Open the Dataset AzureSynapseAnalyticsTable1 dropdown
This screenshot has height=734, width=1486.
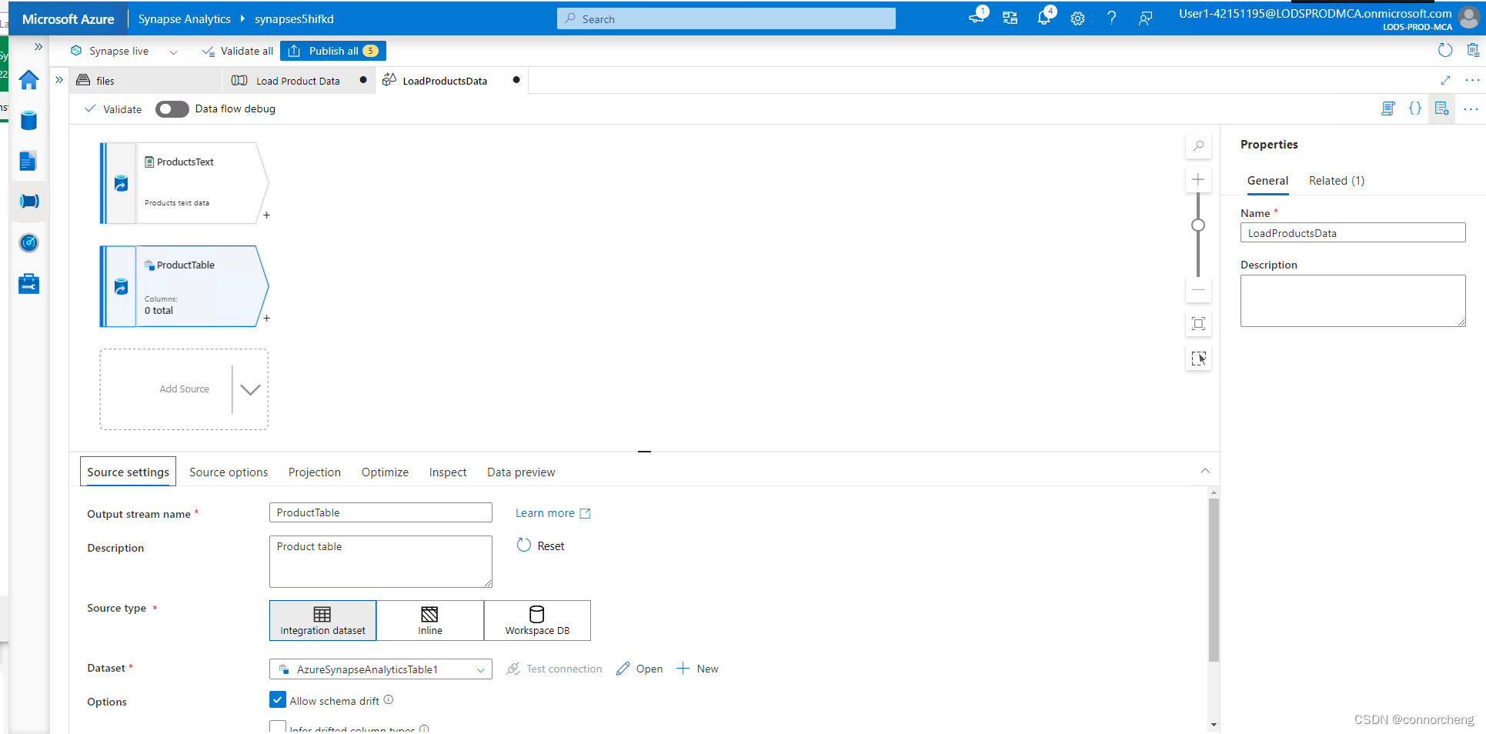pos(380,669)
